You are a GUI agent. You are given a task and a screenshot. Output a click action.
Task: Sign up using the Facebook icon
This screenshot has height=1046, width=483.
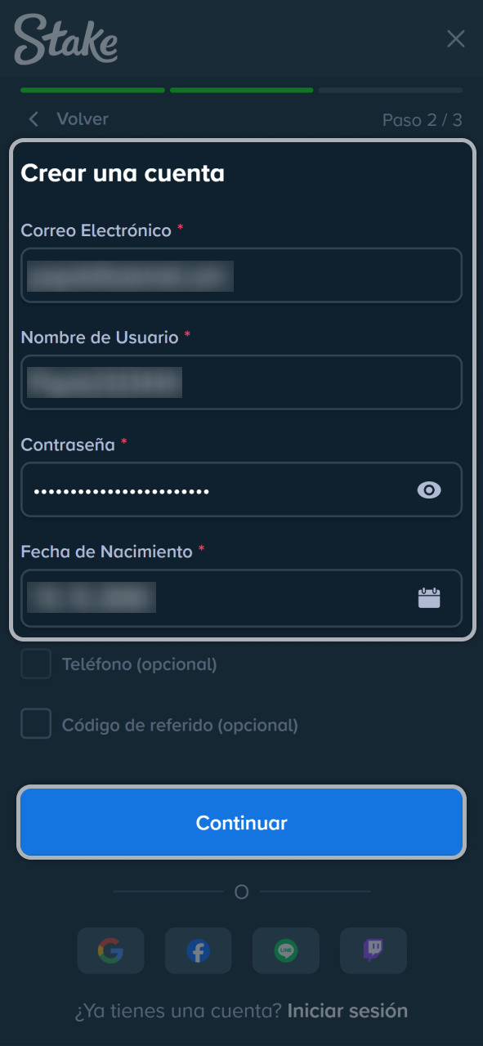click(x=198, y=950)
